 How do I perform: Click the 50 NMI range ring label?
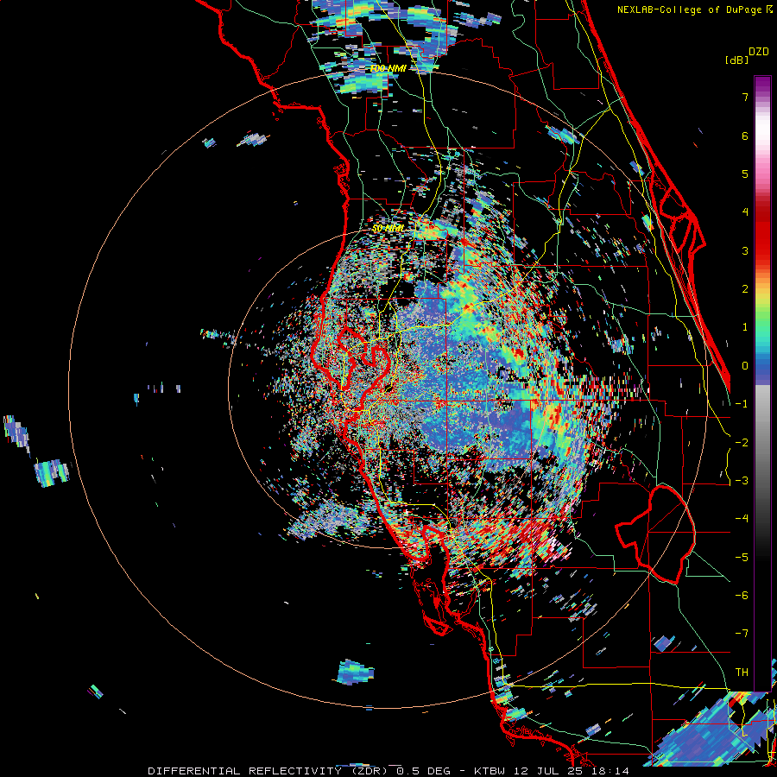click(388, 229)
